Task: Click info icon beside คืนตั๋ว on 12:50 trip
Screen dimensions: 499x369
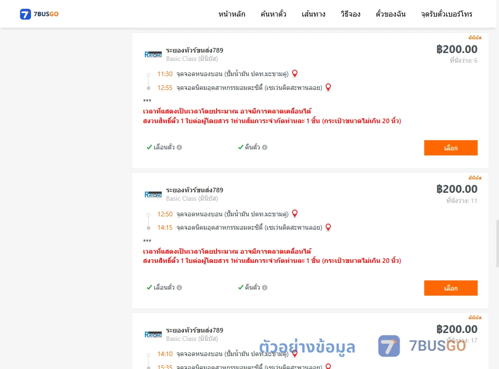Action: [x=265, y=287]
